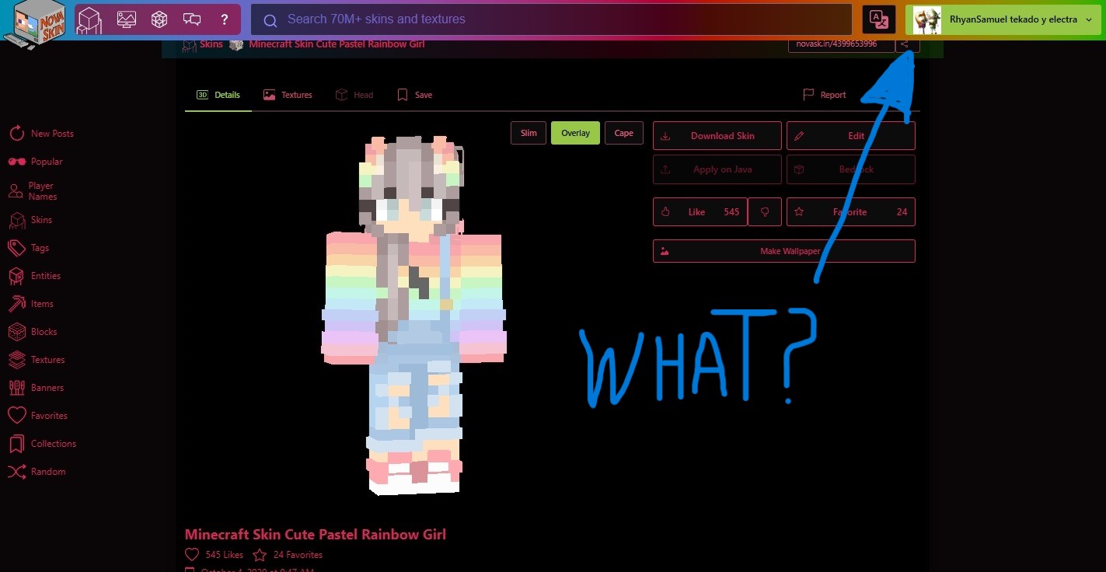This screenshot has width=1106, height=572.
Task: Click the question mark help icon
Action: point(225,19)
